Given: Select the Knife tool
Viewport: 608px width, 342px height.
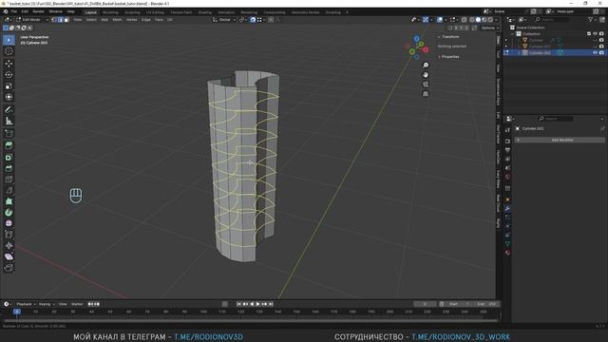Looking at the screenshot, I should click(9, 190).
